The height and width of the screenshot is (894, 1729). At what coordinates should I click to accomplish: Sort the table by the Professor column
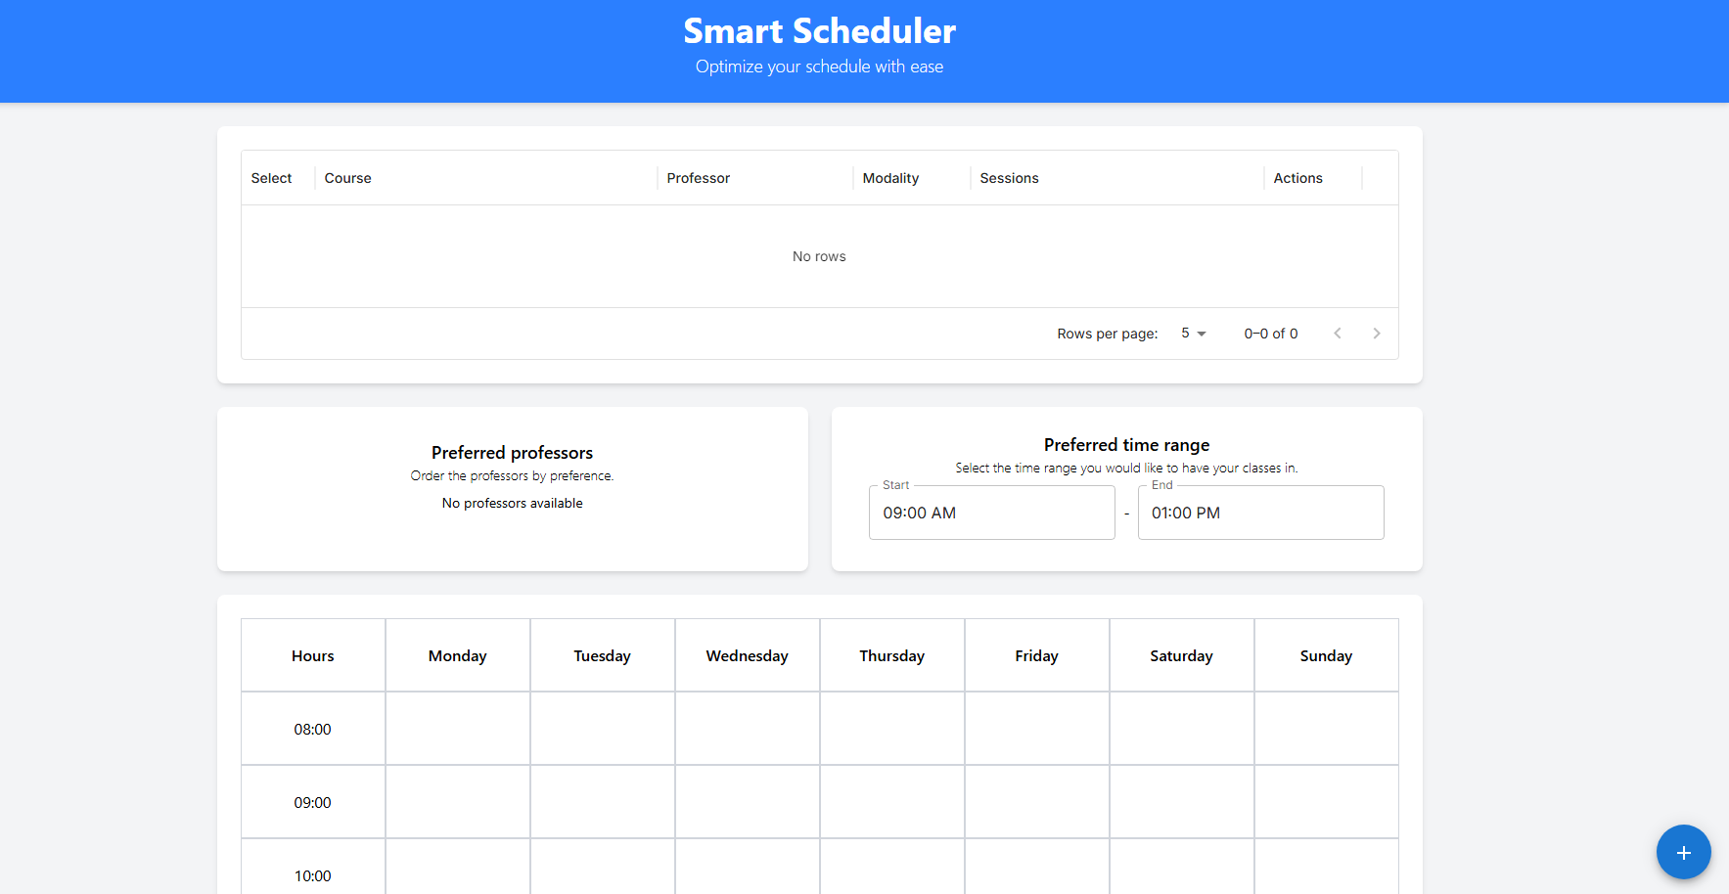click(x=699, y=177)
